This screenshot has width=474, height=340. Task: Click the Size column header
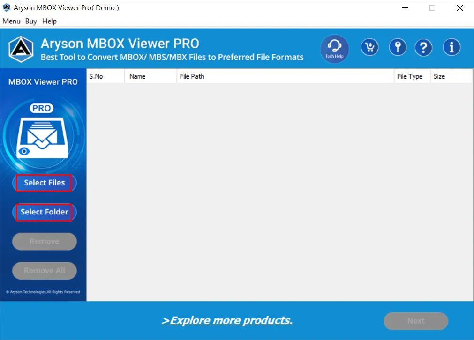pyautogui.click(x=451, y=76)
